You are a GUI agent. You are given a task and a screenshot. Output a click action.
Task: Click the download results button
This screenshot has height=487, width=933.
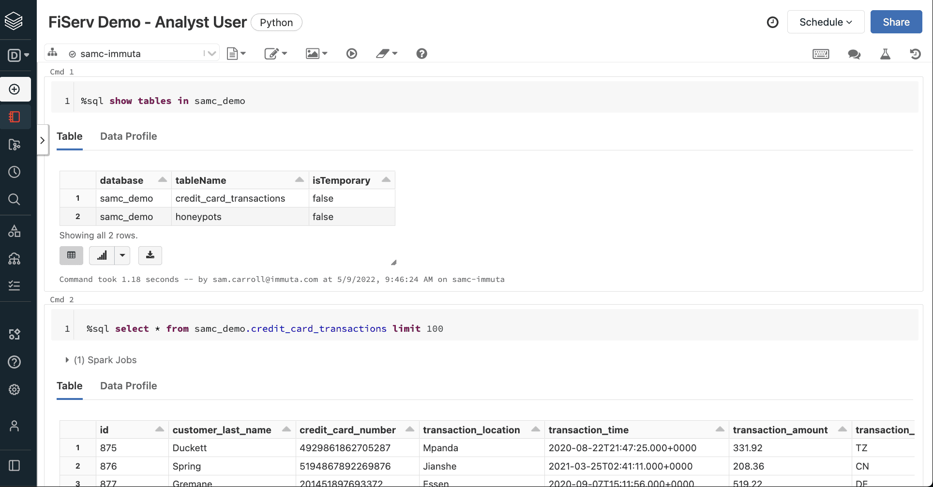pos(150,255)
